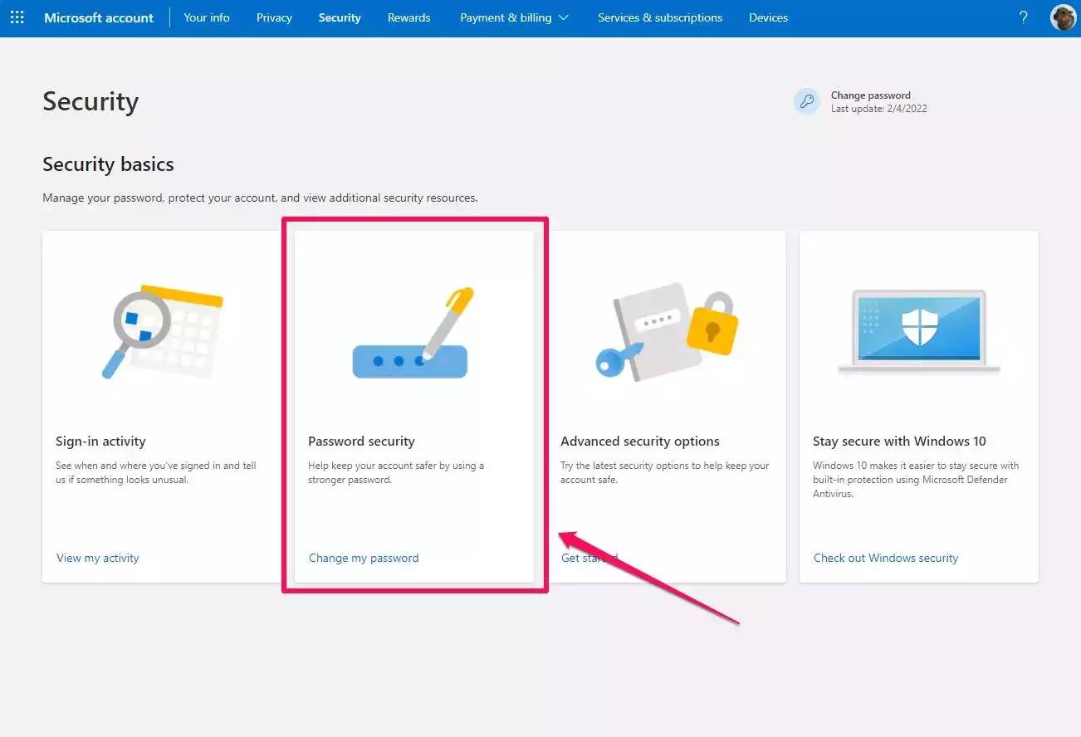Click Change password text at top right

[870, 95]
